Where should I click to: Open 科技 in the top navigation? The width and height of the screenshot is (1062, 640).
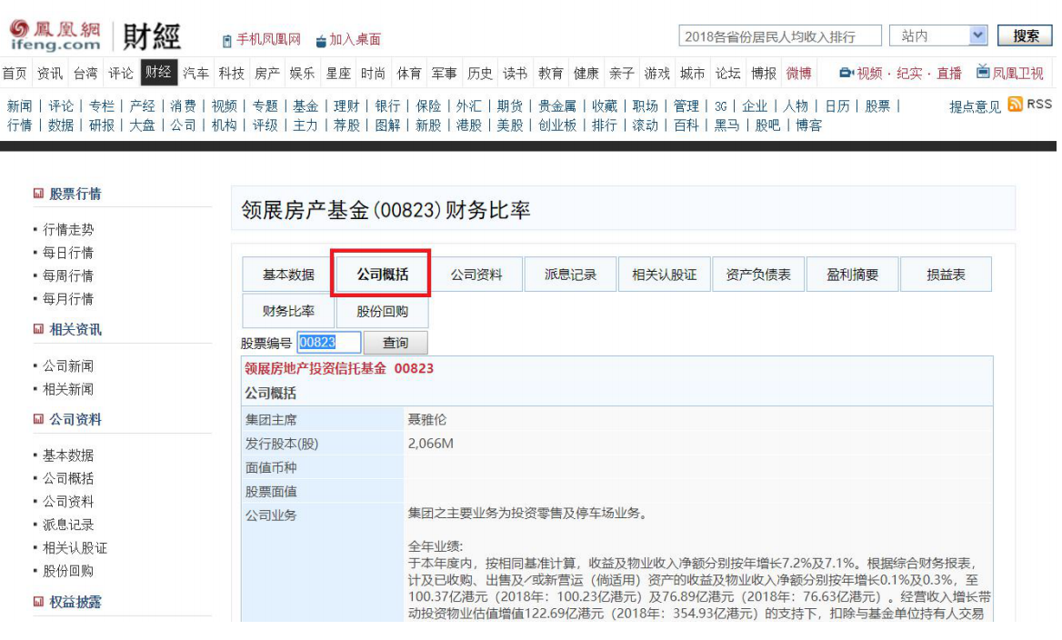pyautogui.click(x=232, y=73)
